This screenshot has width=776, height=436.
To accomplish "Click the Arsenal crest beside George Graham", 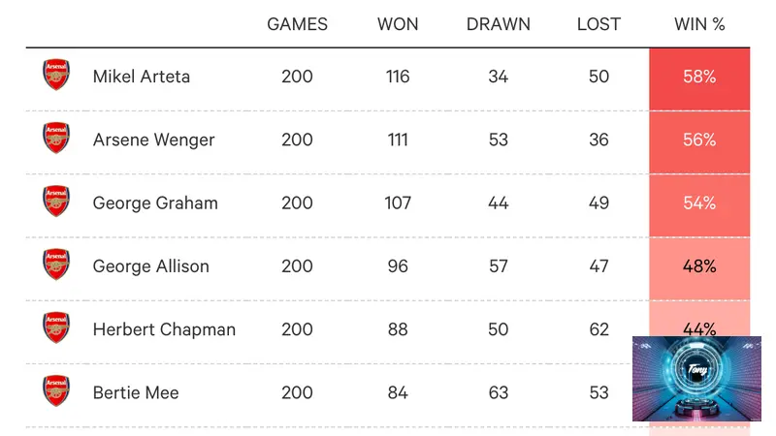I will 56,202.
